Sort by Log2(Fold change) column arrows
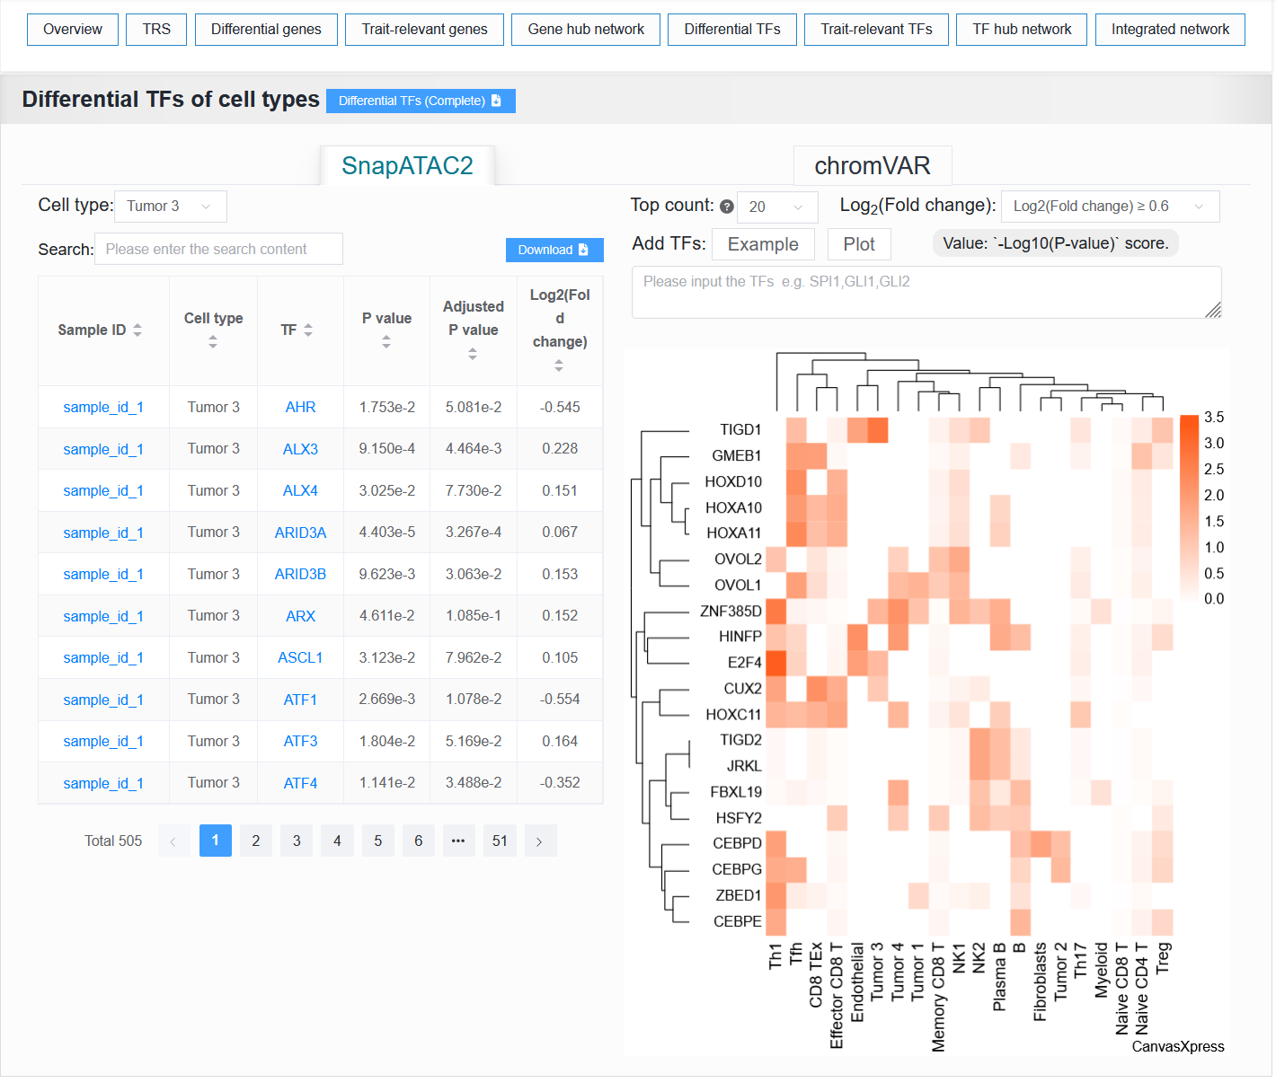1276x1083 pixels. click(x=559, y=365)
